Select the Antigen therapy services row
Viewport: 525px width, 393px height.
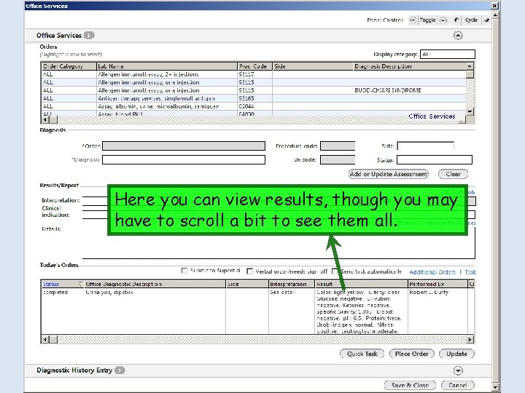pyautogui.click(x=254, y=98)
